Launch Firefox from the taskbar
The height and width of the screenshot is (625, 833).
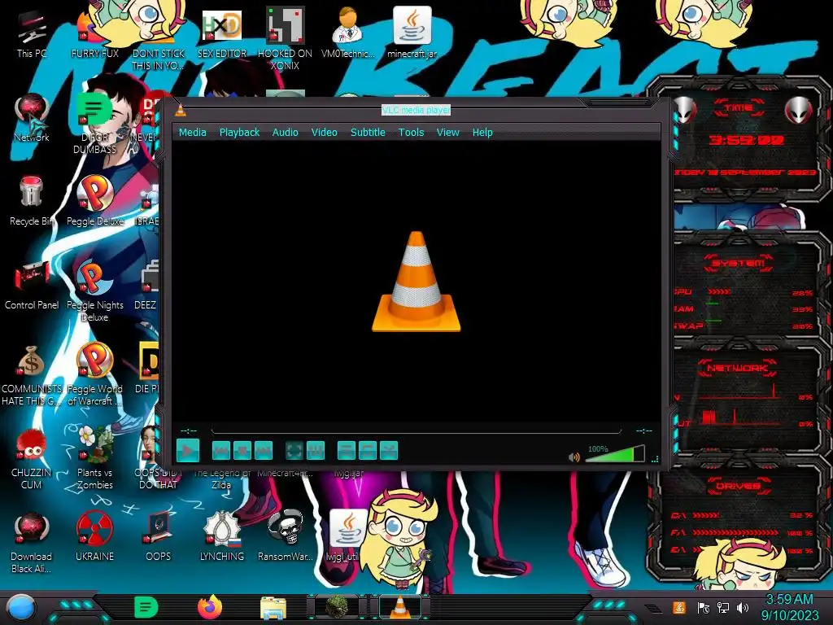click(210, 607)
